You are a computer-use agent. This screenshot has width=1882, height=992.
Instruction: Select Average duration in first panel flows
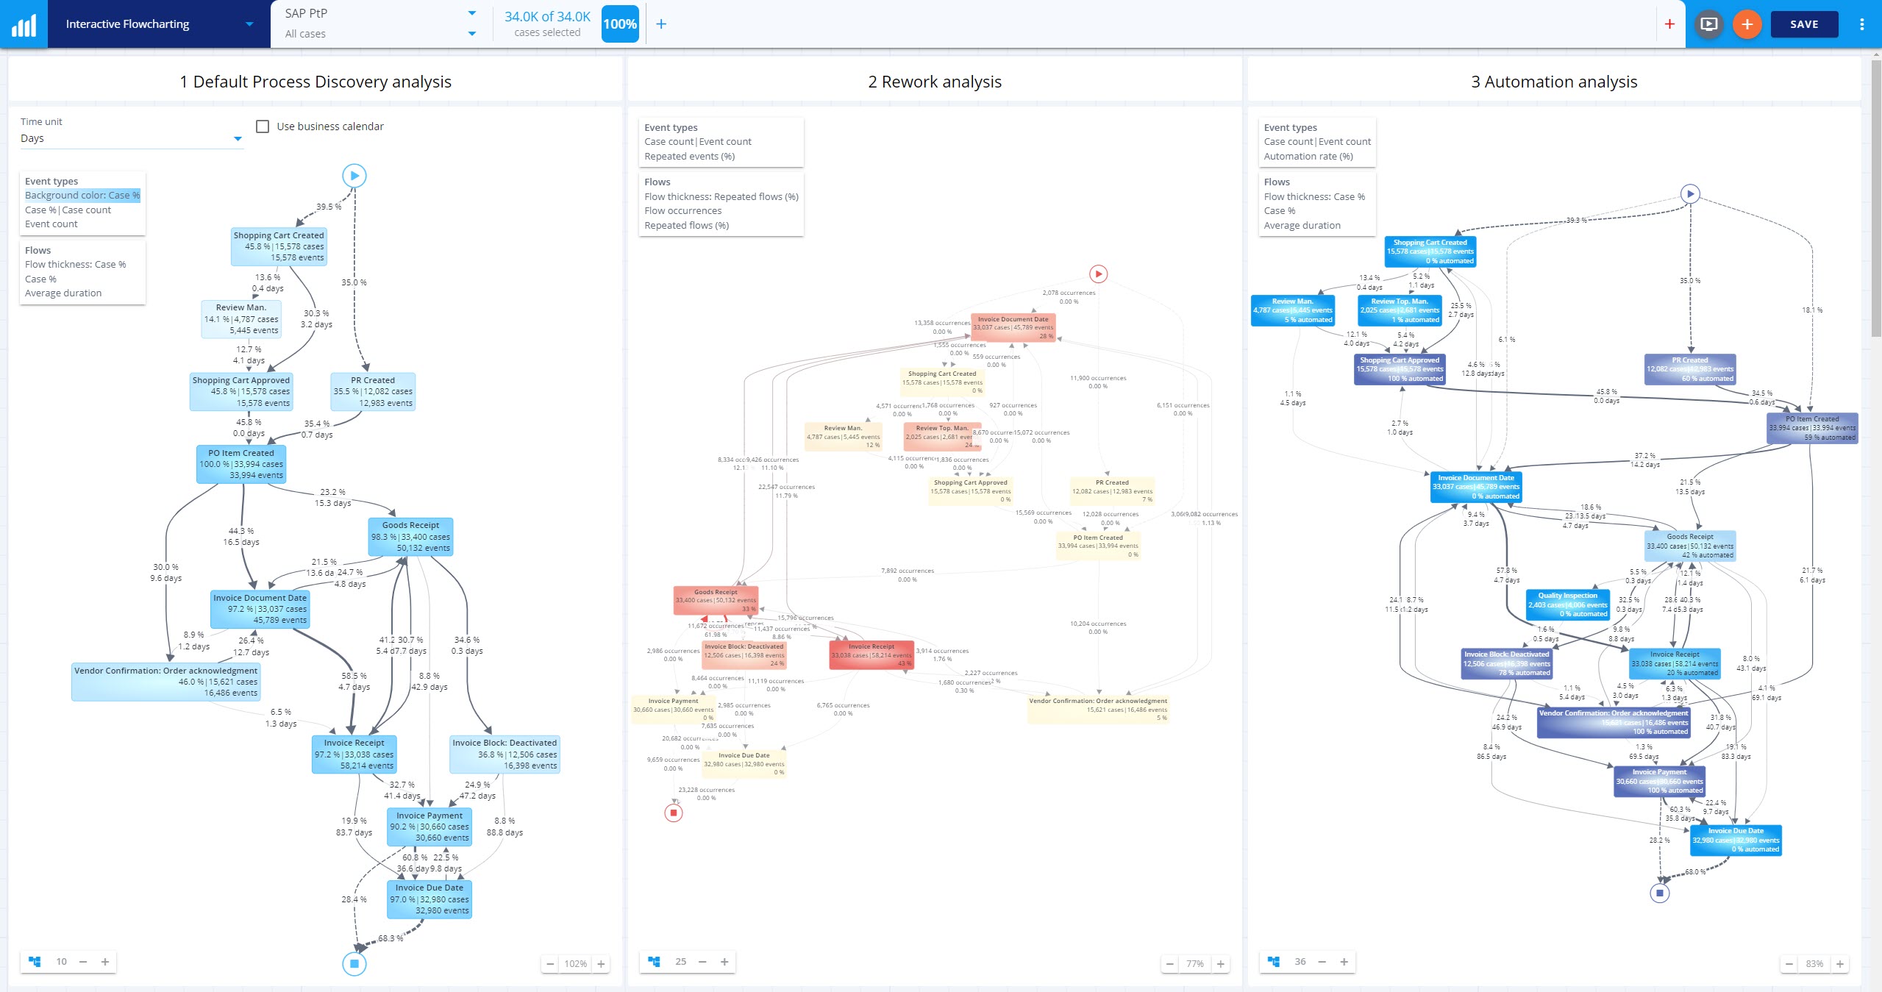[x=63, y=293]
